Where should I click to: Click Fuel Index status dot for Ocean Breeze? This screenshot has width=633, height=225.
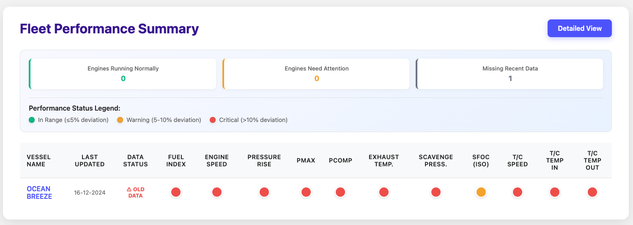coord(176,192)
